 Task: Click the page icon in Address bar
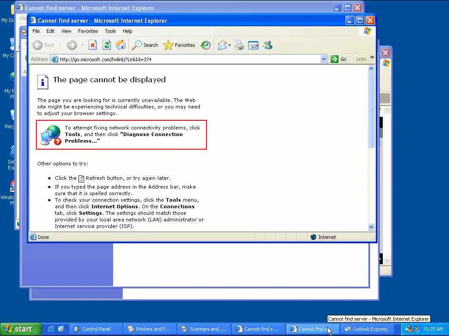pyautogui.click(x=54, y=59)
